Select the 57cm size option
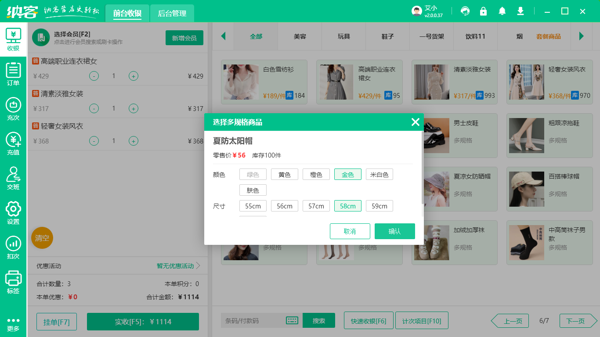600x337 pixels. click(x=316, y=206)
